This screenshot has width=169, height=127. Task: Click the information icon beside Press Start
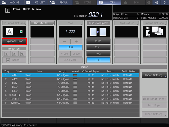point(8,10)
